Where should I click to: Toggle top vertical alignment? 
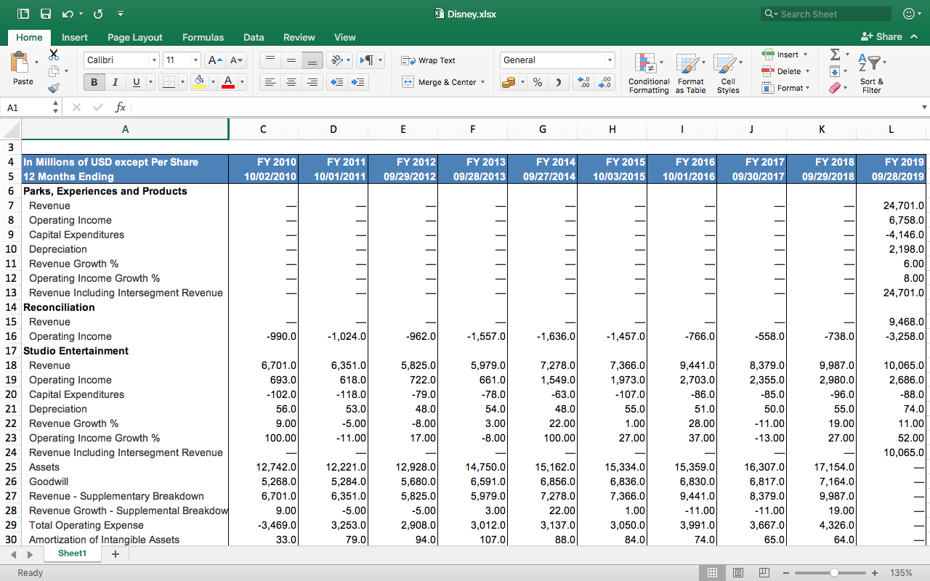click(x=270, y=60)
